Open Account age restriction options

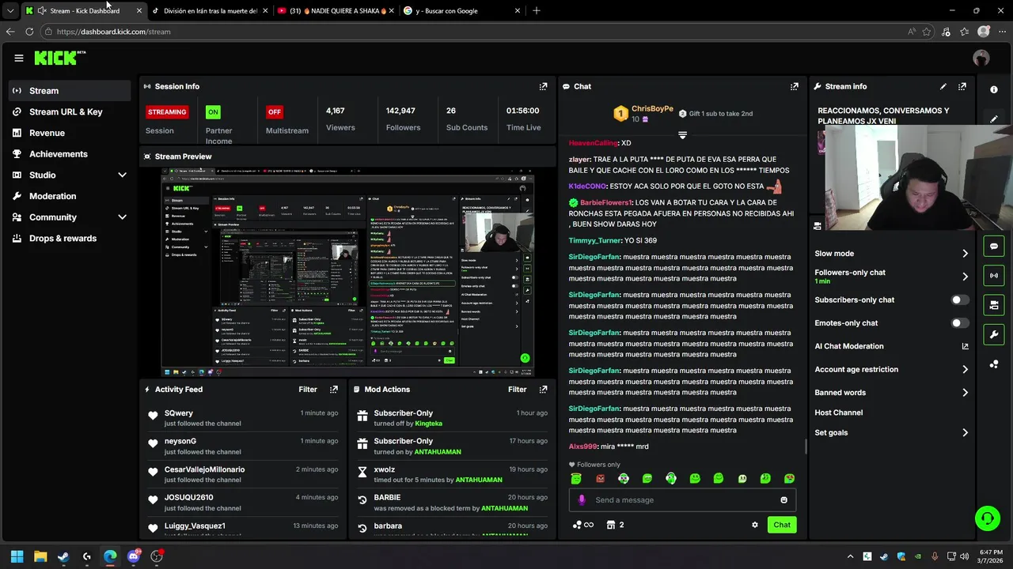tap(891, 369)
